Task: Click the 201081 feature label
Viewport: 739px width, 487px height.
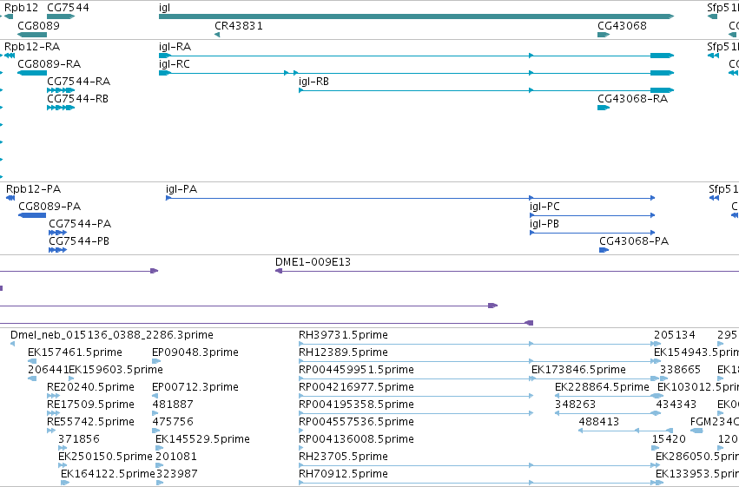Action: tap(176, 457)
